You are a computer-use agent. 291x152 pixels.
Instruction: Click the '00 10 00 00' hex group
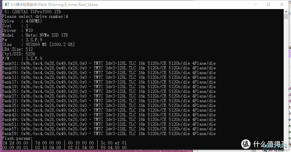tap(81, 143)
